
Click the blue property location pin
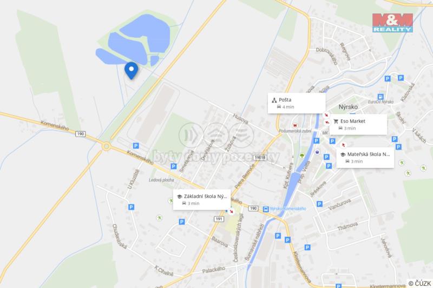tap(131, 70)
